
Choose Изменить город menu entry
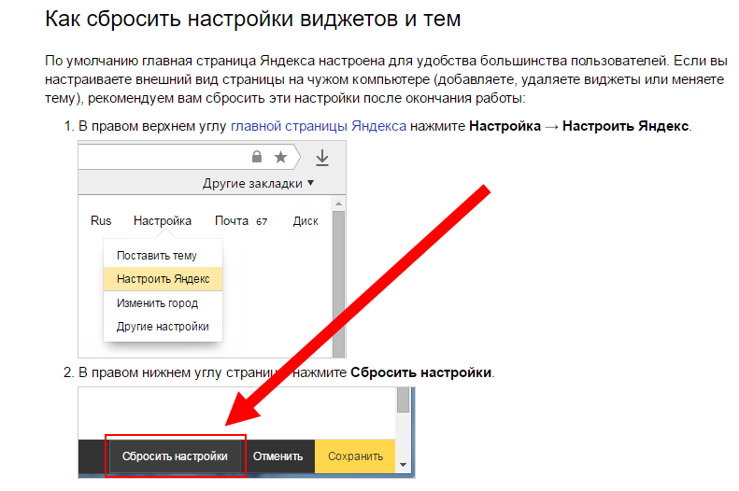click(x=157, y=303)
